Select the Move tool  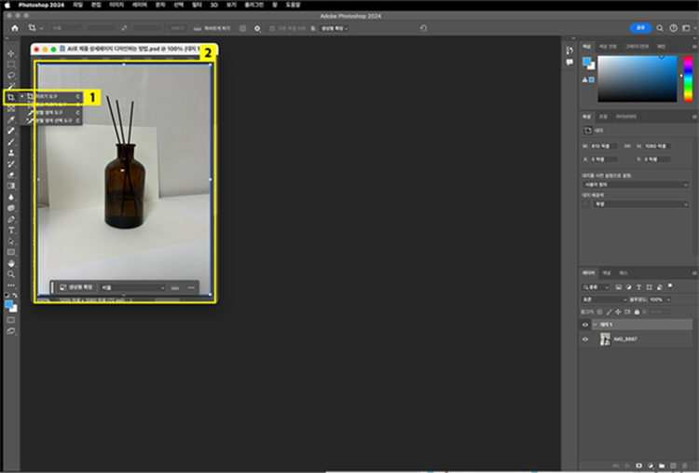coord(11,52)
